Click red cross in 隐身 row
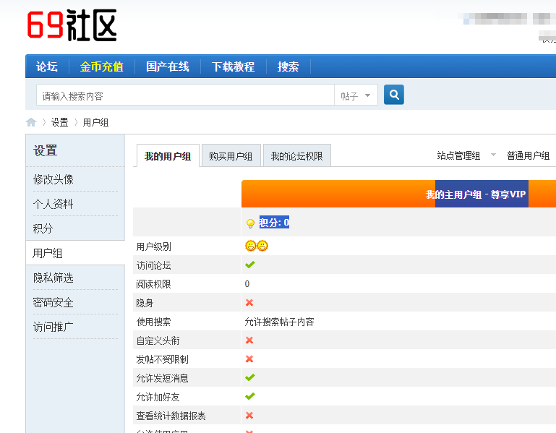Viewport: 556px width, 433px height. pos(249,302)
